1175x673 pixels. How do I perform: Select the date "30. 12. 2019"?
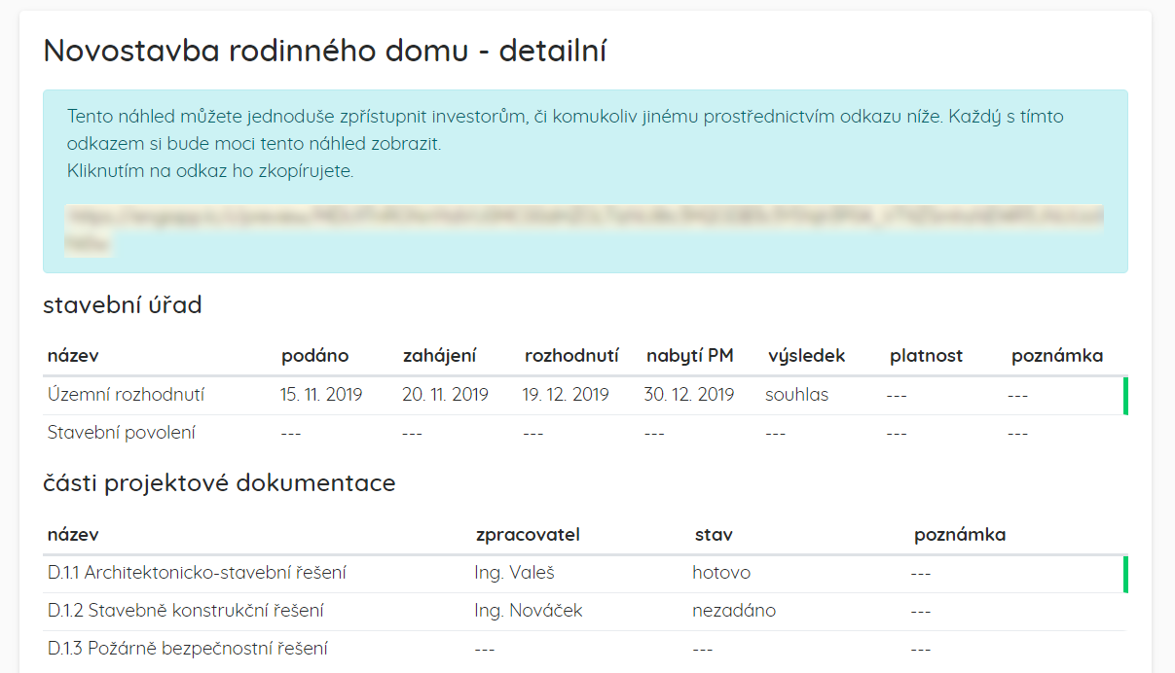point(689,395)
